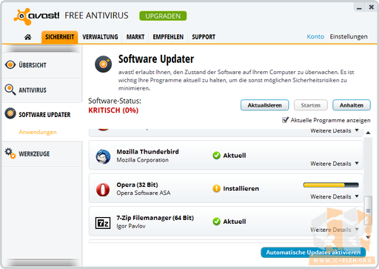Viewport: 379px width, 269px height.
Task: Click Aktuell status text for Thunderbird
Action: click(x=235, y=156)
